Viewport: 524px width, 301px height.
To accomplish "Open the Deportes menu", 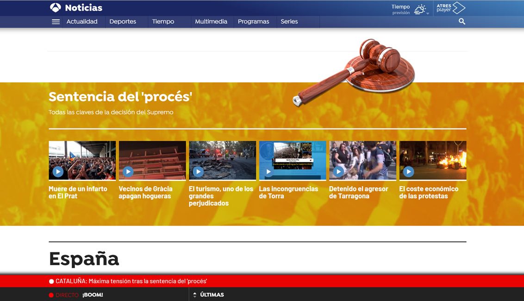I will [123, 22].
